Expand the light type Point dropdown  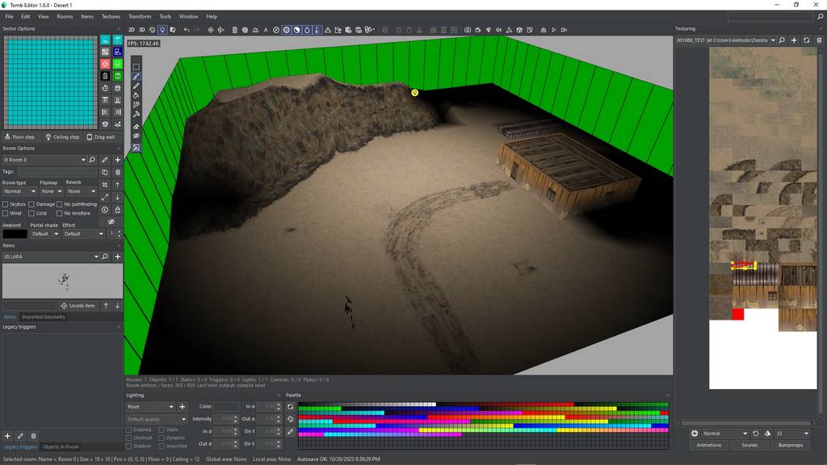pyautogui.click(x=150, y=407)
